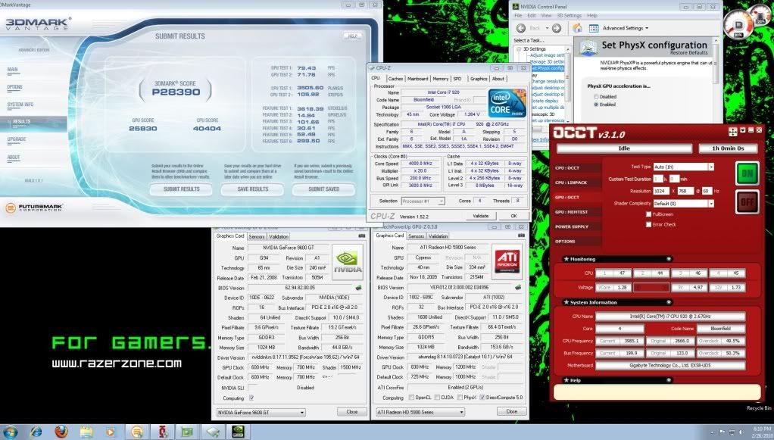Open the Test Type dropdown in OCCT
The image size is (774, 440).
tap(710, 167)
